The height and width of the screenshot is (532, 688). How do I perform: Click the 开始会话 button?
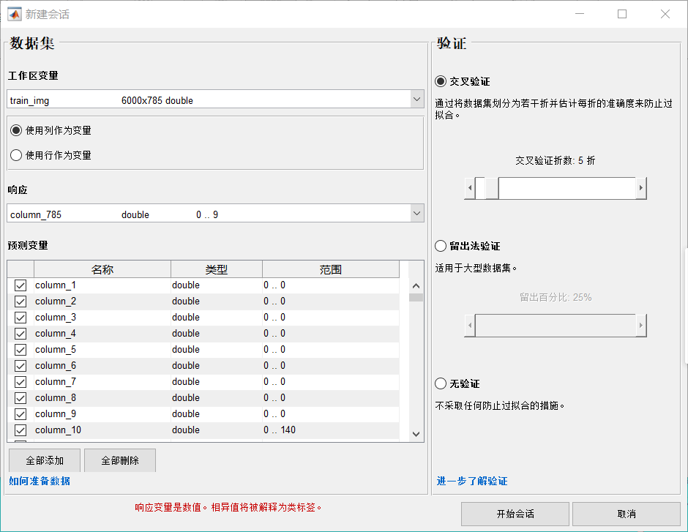515,514
